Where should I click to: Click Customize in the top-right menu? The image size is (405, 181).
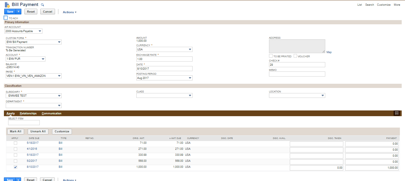coord(384,5)
